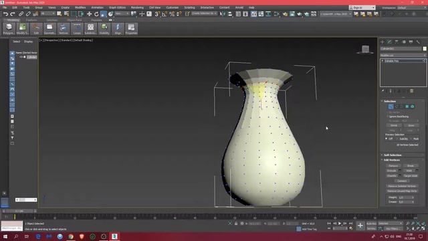Select the Multi preview selection radio
428x241 pixels.
(411, 139)
